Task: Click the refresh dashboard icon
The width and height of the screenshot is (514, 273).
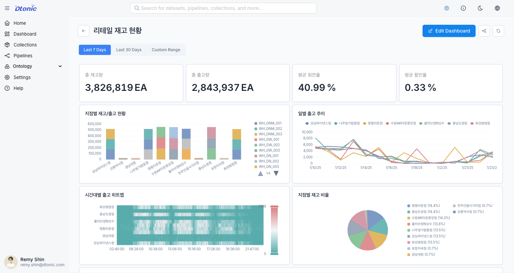Action: pos(498,31)
